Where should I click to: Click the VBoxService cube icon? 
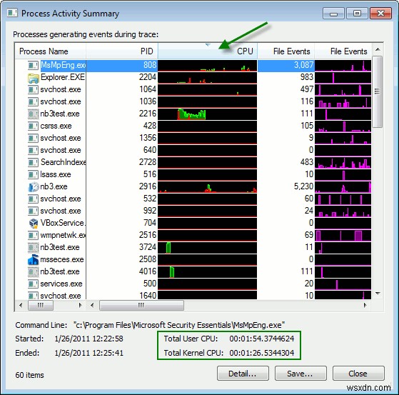33,224
